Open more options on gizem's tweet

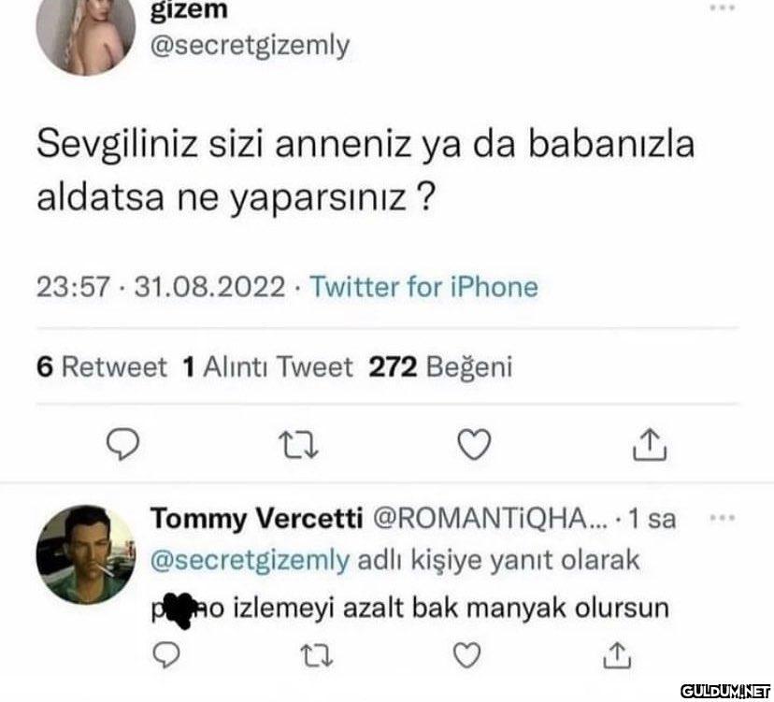(722, 8)
